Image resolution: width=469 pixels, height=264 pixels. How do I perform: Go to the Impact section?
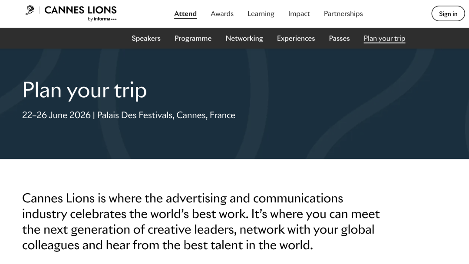coord(299,14)
